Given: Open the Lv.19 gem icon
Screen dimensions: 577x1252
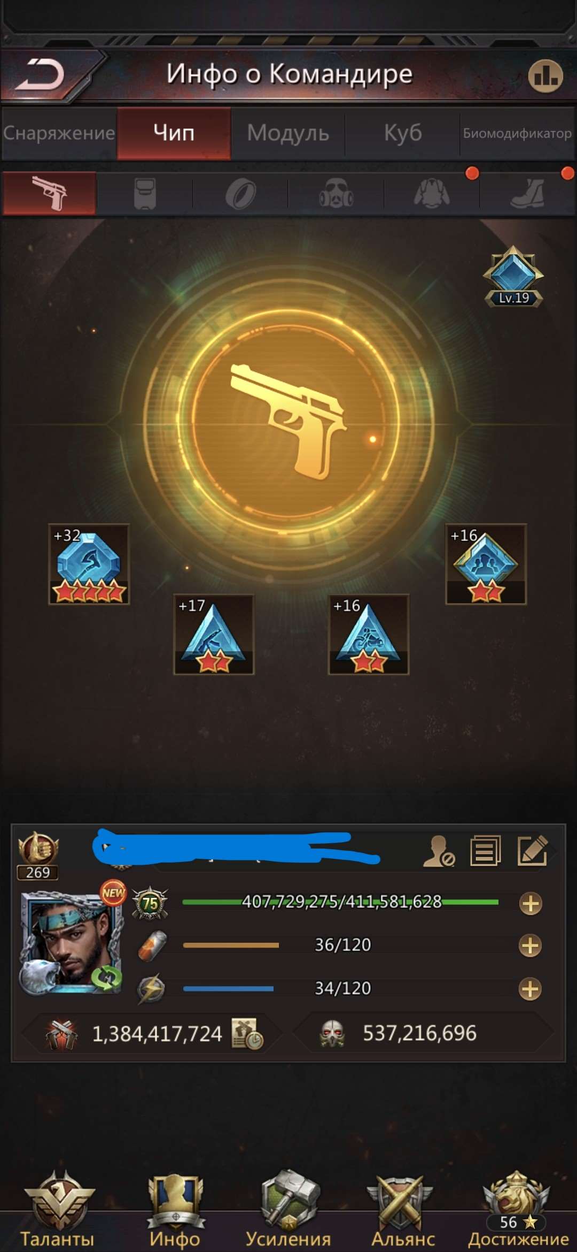Looking at the screenshot, I should [x=513, y=277].
